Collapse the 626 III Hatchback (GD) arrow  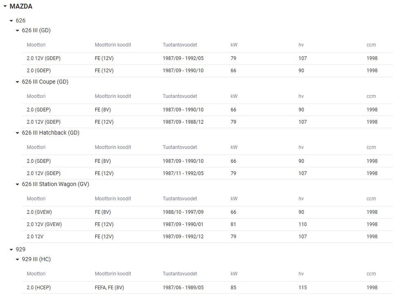(18, 133)
